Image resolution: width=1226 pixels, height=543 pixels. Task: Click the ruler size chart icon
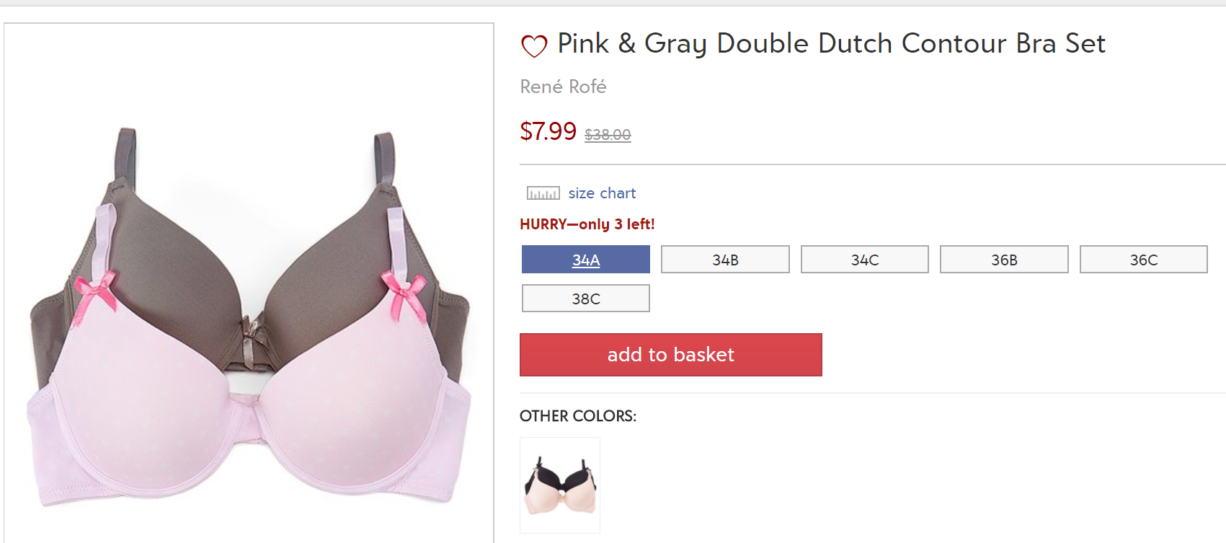click(543, 193)
